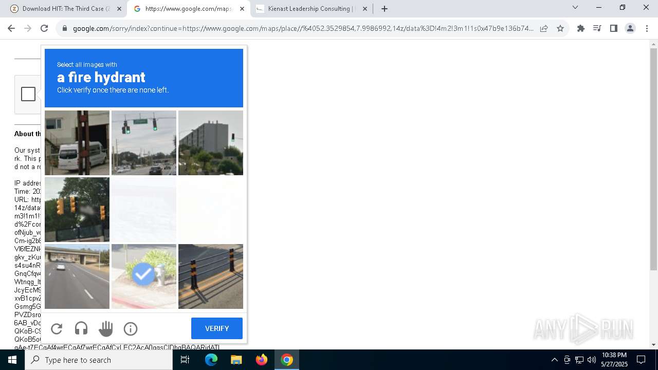Image resolution: width=658 pixels, height=370 pixels.
Task: Select the black and orange bollards tile
Action: (x=211, y=276)
